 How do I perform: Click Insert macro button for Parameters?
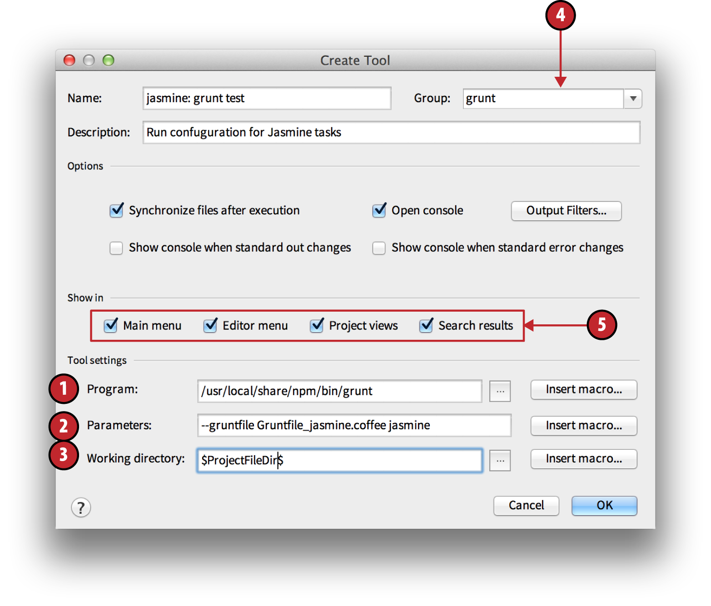pos(584,426)
